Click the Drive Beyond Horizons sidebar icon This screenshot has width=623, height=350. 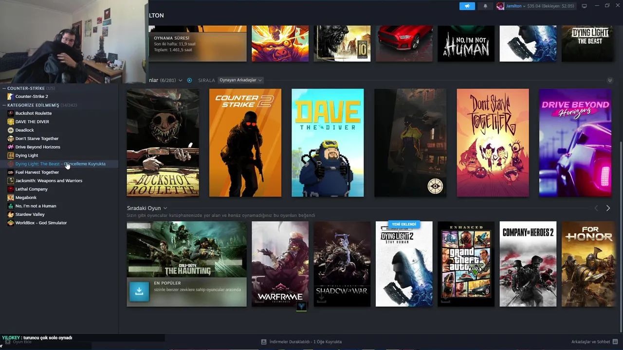click(11, 147)
